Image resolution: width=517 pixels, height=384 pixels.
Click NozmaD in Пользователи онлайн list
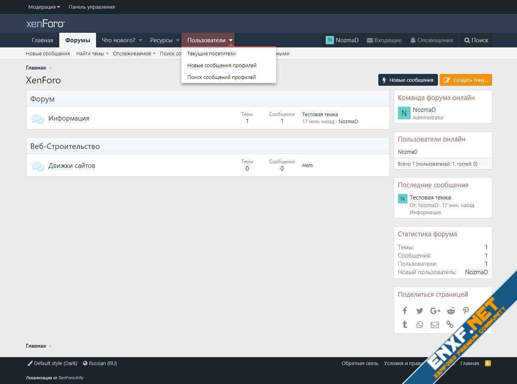point(408,152)
